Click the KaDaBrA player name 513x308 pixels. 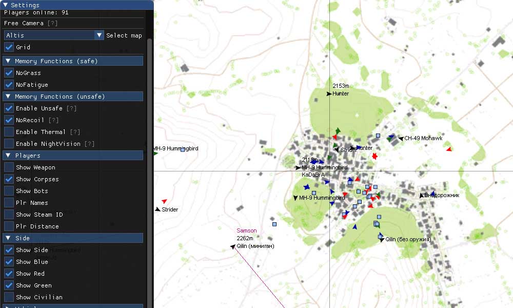click(313, 175)
